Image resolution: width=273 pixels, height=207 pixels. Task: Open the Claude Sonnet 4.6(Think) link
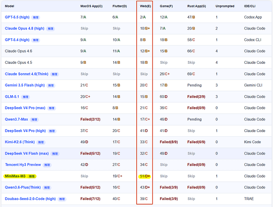[27, 74]
